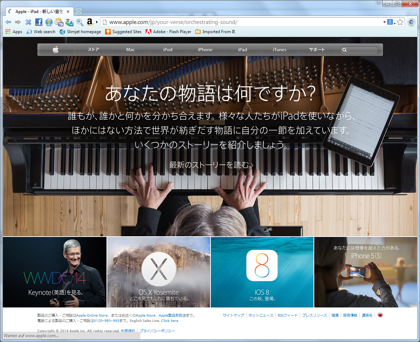Open the 環境 footer link
Image resolution: width=420 pixels, height=342 pixels.
[x=335, y=315]
